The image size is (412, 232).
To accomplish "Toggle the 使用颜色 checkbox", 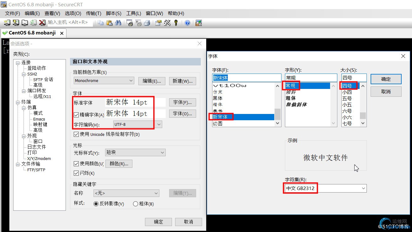I will coord(76,164).
